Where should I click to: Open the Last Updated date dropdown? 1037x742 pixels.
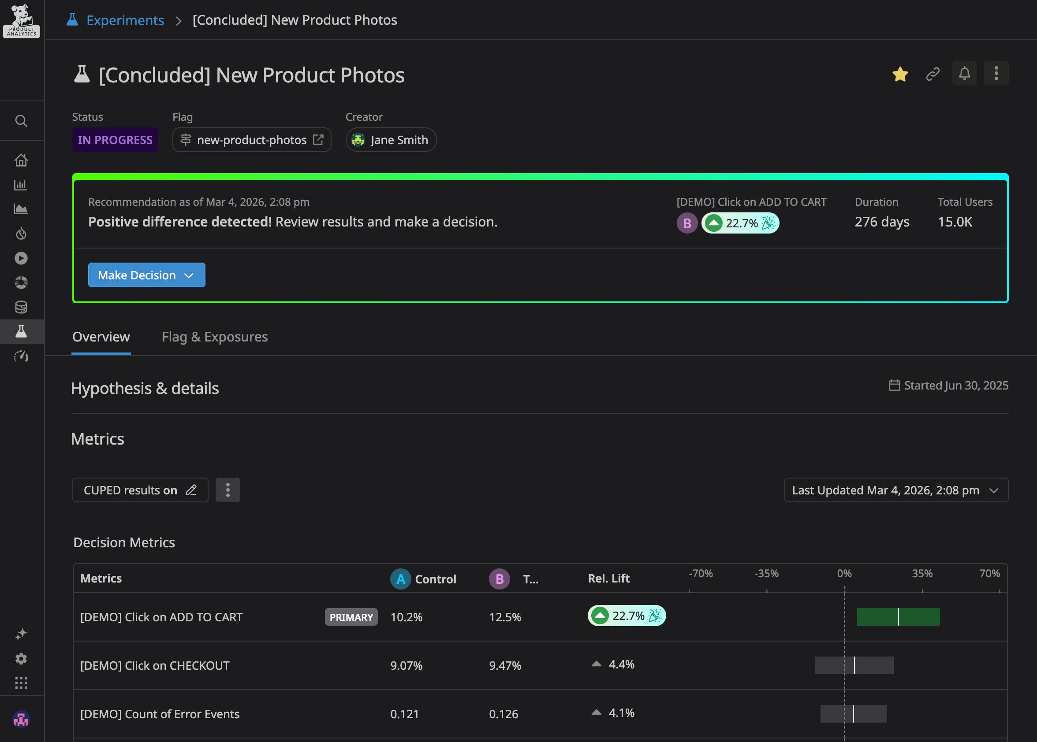click(895, 490)
